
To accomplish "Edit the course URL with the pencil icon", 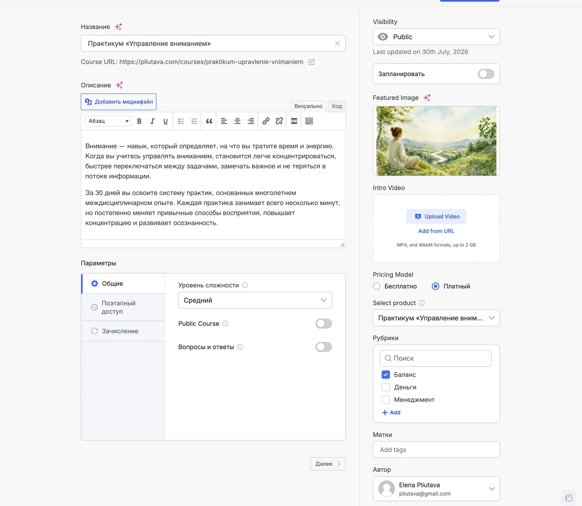I will pos(311,62).
